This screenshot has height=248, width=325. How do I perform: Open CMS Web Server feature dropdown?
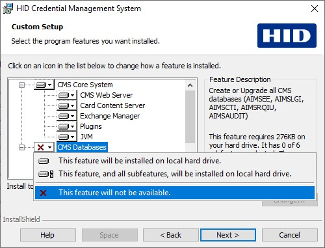pyautogui.click(x=67, y=95)
